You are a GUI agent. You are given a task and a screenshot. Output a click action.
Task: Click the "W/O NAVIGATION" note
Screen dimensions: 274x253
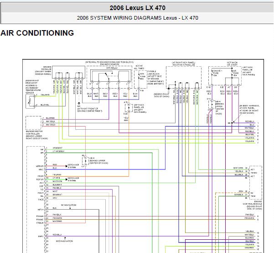click(64, 241)
